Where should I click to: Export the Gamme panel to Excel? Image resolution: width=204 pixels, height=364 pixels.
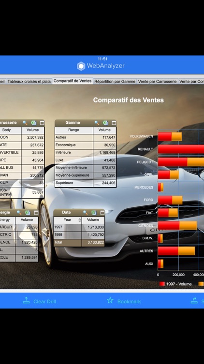point(105,123)
